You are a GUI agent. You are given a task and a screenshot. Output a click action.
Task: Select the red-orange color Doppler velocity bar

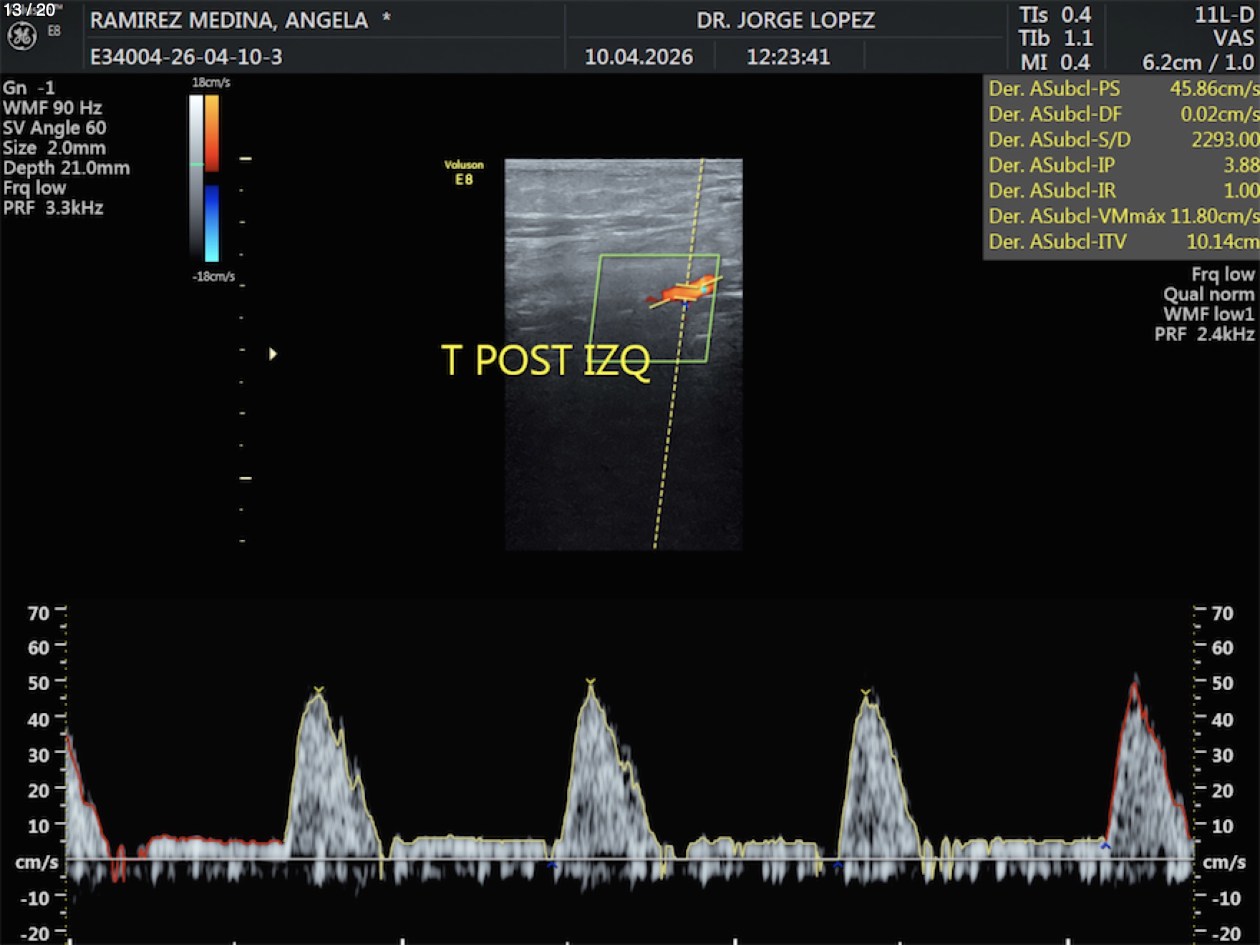[x=212, y=132]
